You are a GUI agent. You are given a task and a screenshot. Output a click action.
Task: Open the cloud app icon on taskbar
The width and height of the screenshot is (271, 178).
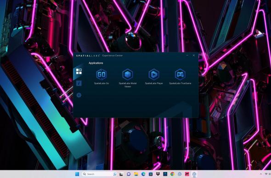coord(180,174)
